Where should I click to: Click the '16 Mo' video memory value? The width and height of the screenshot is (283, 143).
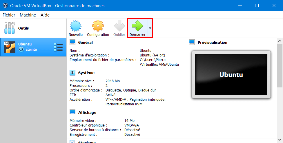pos(129,121)
